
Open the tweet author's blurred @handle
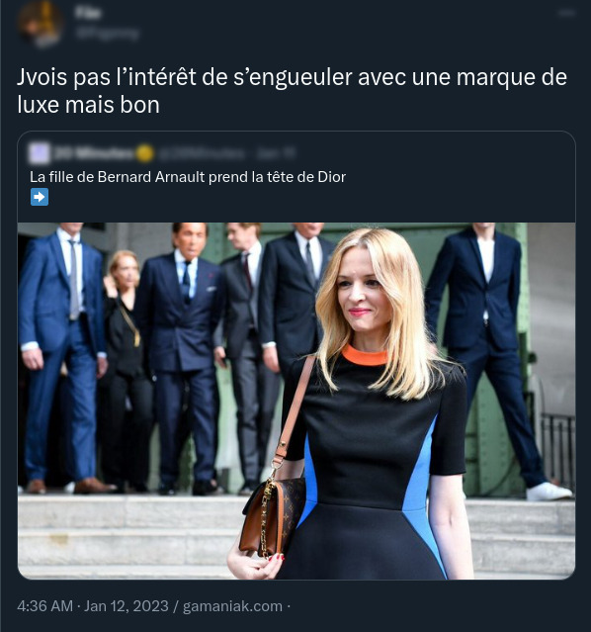pos(107,34)
